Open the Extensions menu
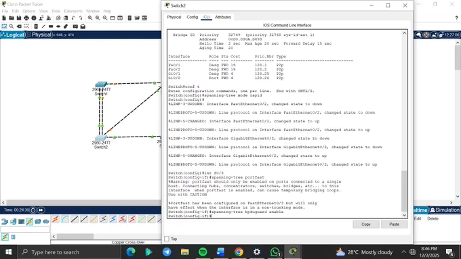 pos(73,11)
